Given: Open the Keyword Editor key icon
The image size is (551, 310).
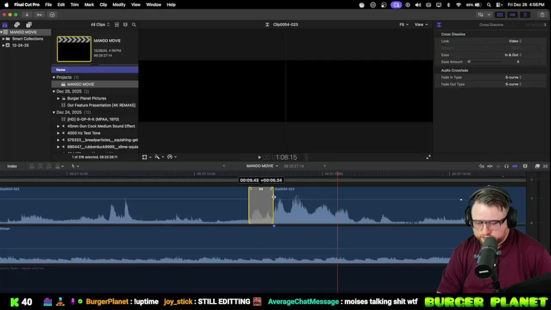Looking at the screenshot, I should 39,15.
